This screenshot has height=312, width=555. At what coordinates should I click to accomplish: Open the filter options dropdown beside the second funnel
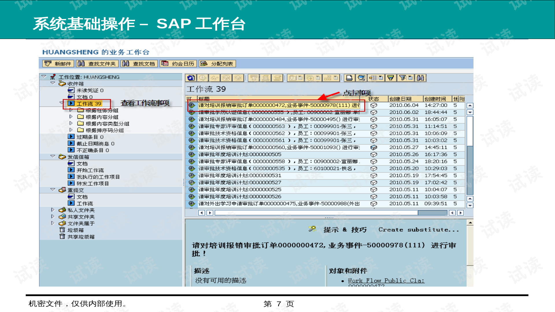tap(410, 78)
